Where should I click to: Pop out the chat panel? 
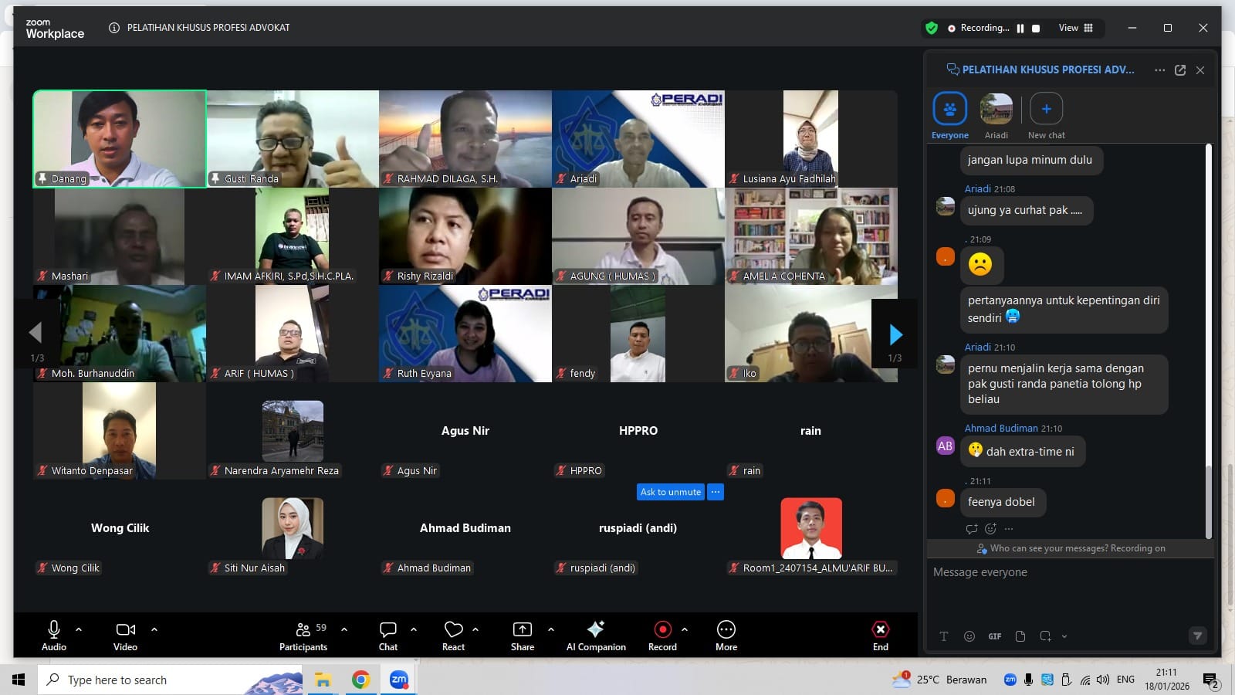[x=1180, y=70]
